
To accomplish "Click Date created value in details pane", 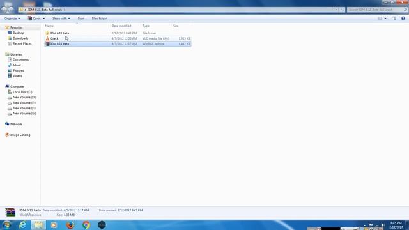I will click(130, 210).
